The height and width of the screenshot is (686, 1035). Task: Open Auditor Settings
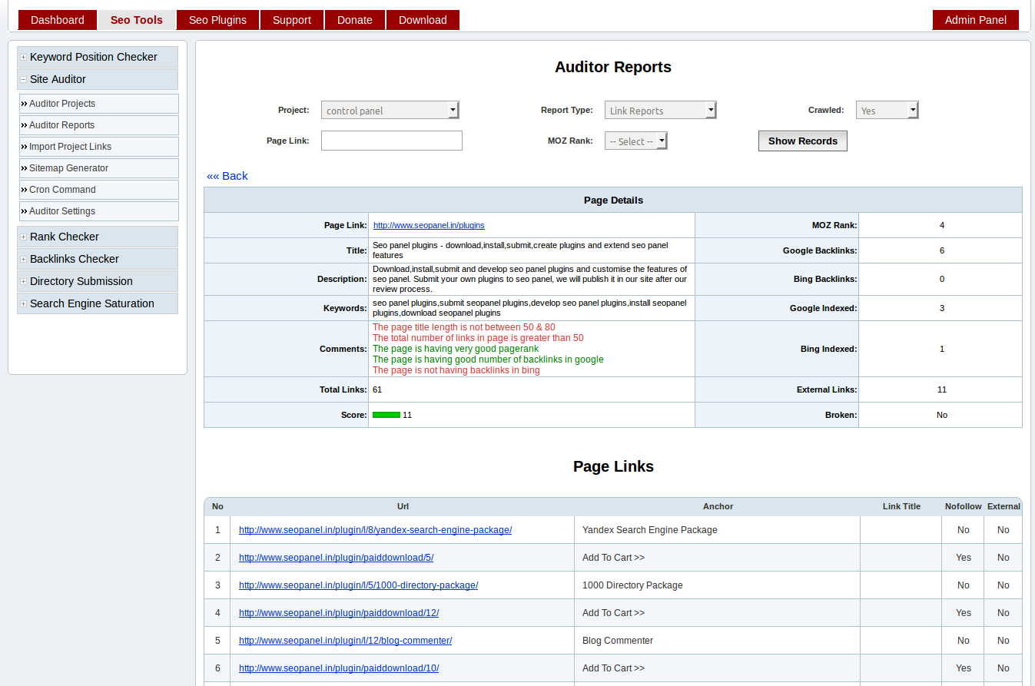click(x=99, y=211)
